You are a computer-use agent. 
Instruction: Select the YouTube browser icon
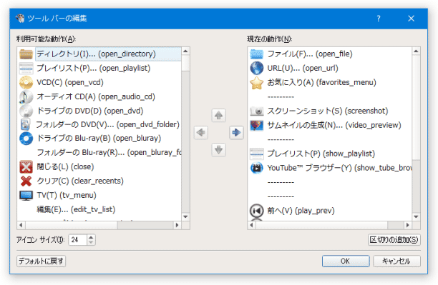[256, 168]
